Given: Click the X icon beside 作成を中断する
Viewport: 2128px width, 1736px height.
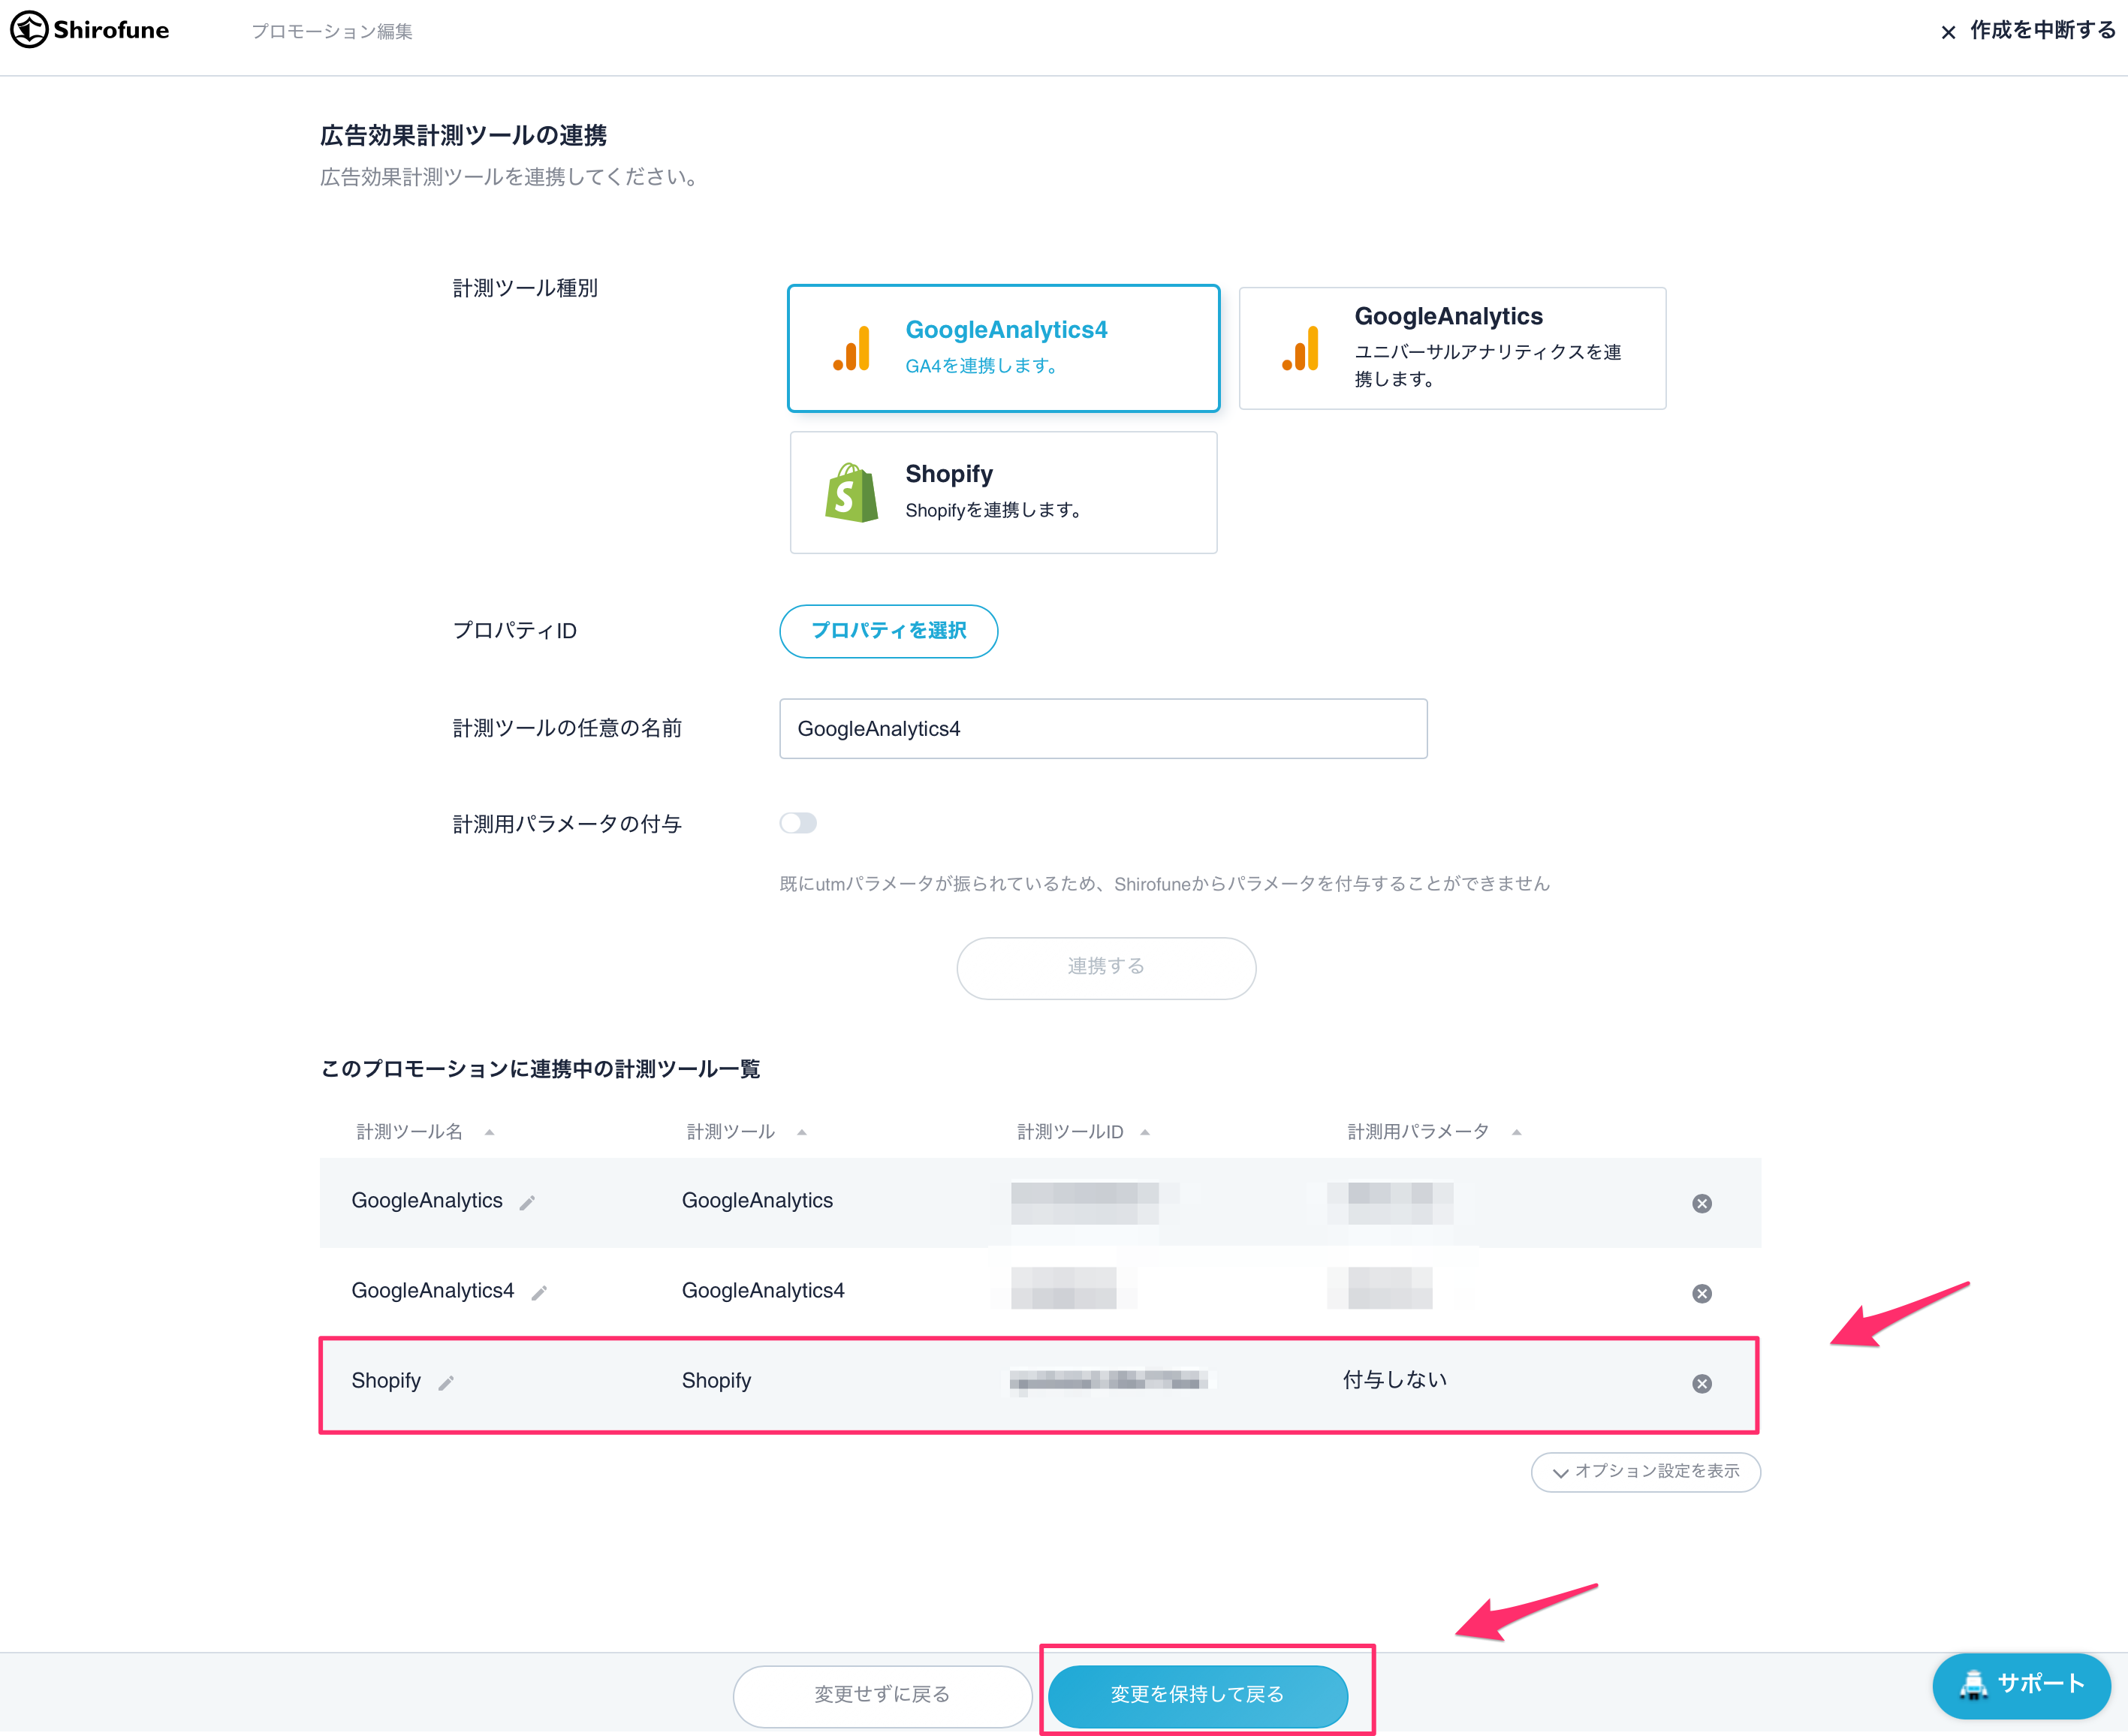Looking at the screenshot, I should (1948, 32).
